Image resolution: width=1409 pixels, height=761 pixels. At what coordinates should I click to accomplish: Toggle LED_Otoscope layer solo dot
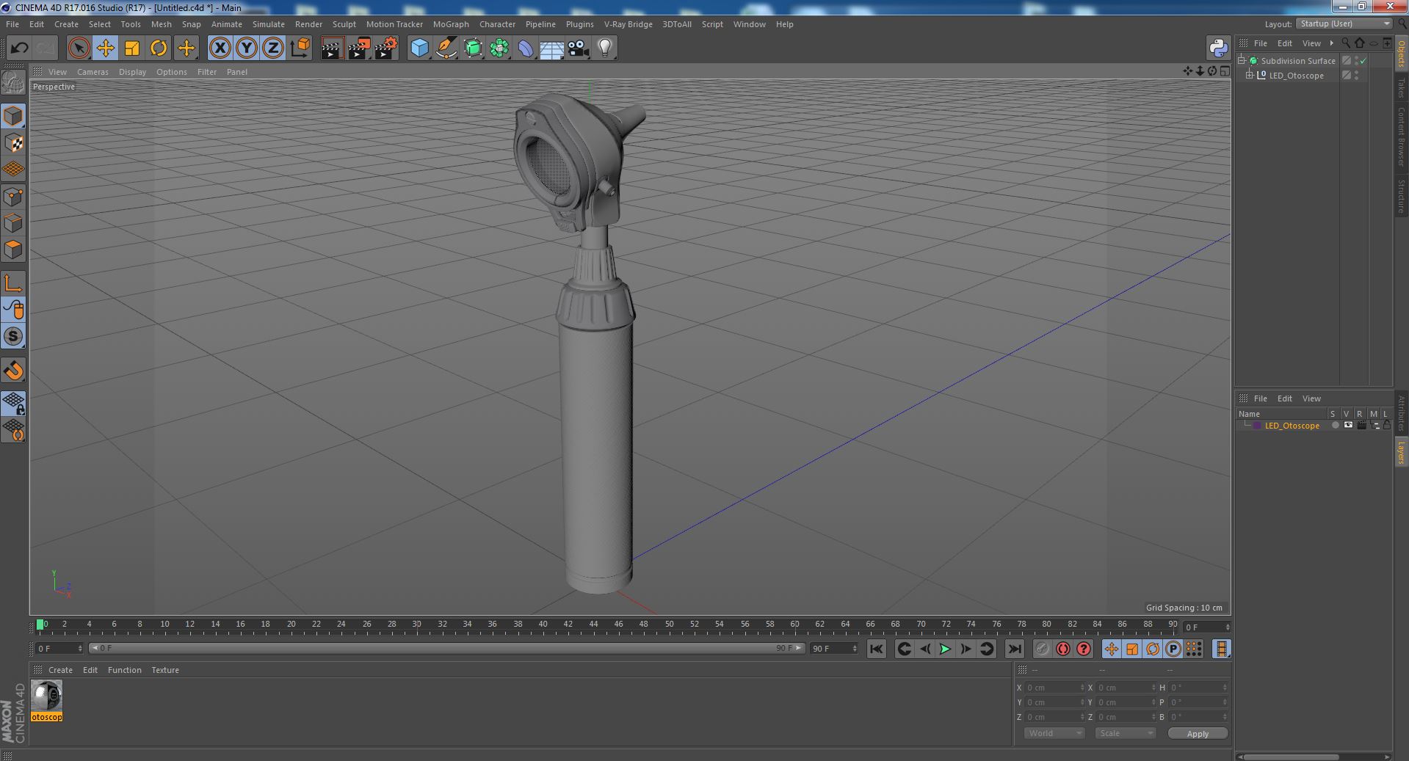coord(1336,426)
